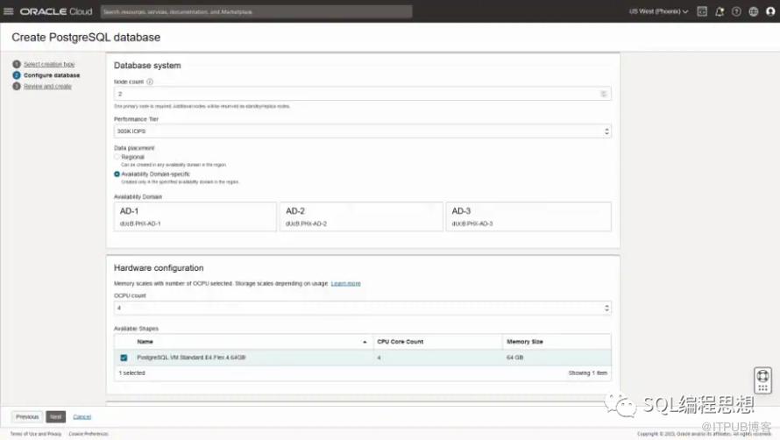The width and height of the screenshot is (780, 440).
Task: Click the Next button
Action: point(56,416)
